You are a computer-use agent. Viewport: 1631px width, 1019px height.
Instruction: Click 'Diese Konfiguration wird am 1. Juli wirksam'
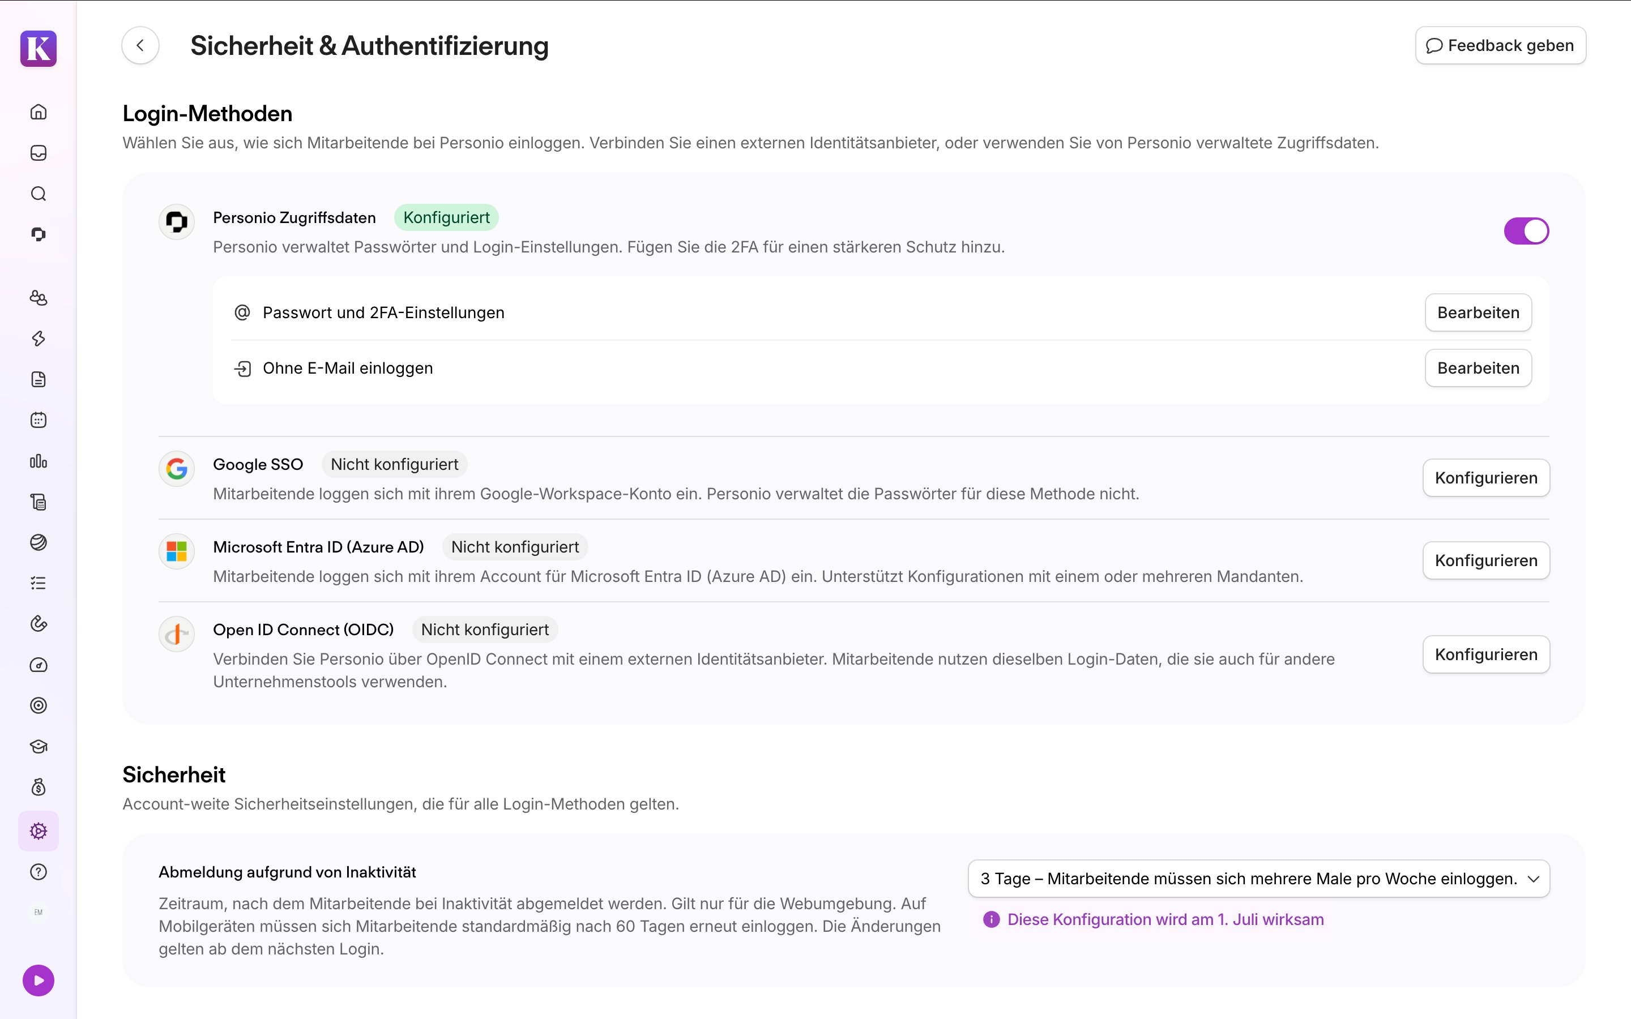(x=1165, y=920)
